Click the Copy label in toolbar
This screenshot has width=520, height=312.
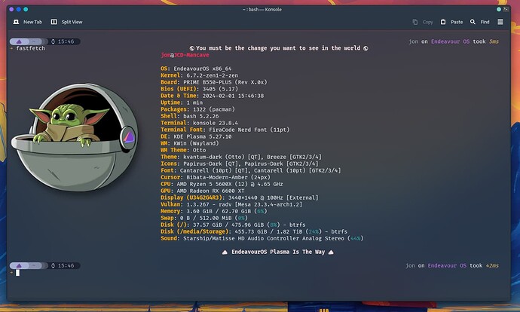tap(428, 22)
